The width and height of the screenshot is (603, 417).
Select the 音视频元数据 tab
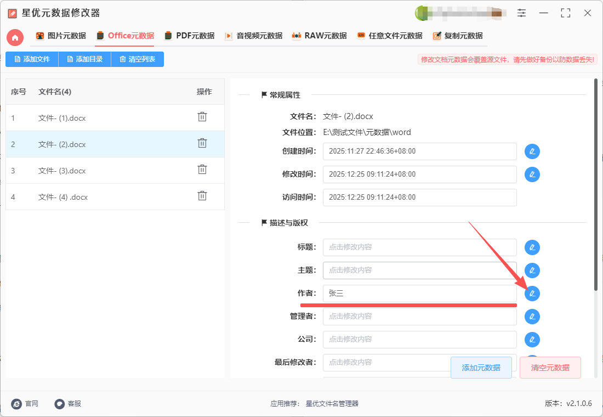pos(253,36)
